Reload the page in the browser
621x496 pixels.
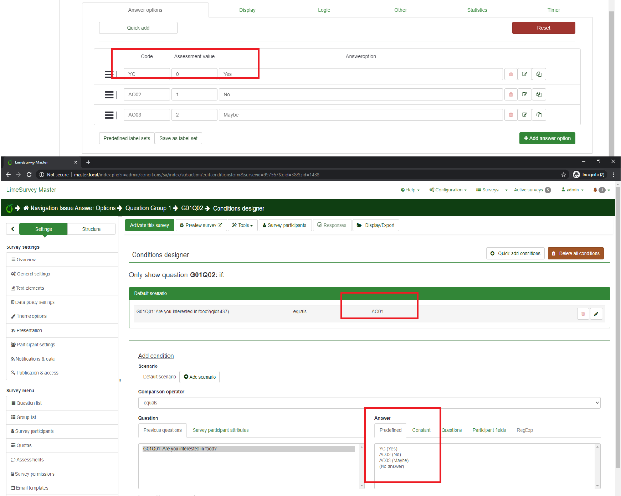pos(29,175)
